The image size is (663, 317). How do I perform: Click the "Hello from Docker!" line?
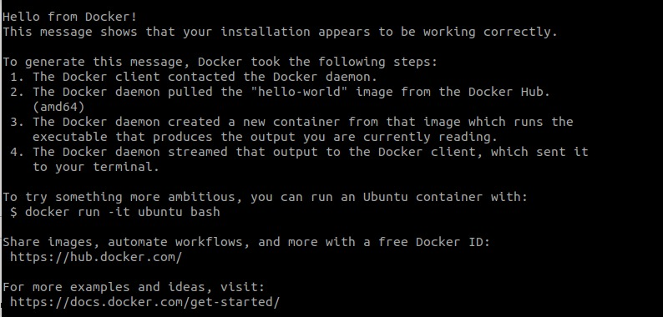tap(70, 17)
